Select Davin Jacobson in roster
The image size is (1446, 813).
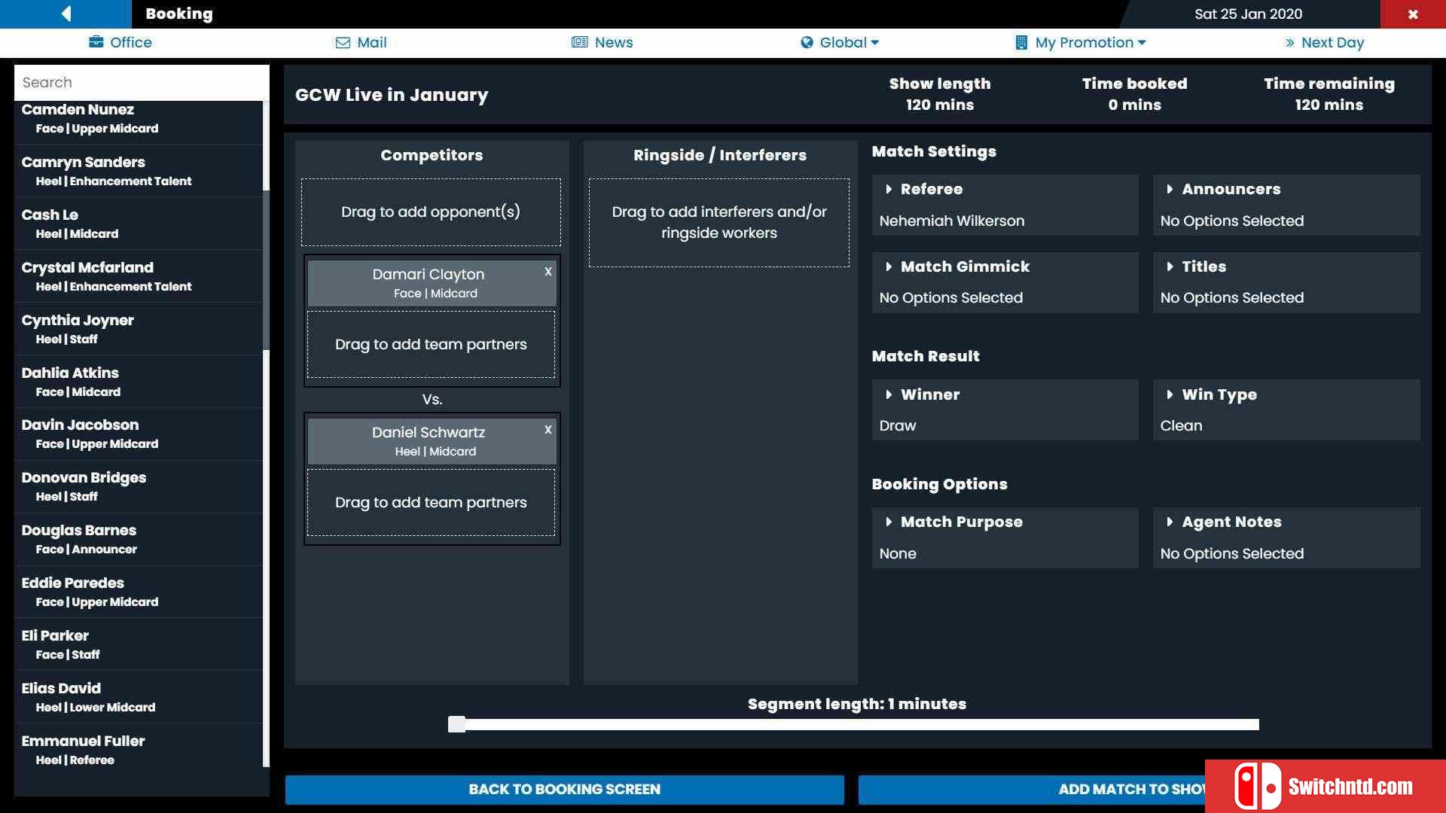138,434
